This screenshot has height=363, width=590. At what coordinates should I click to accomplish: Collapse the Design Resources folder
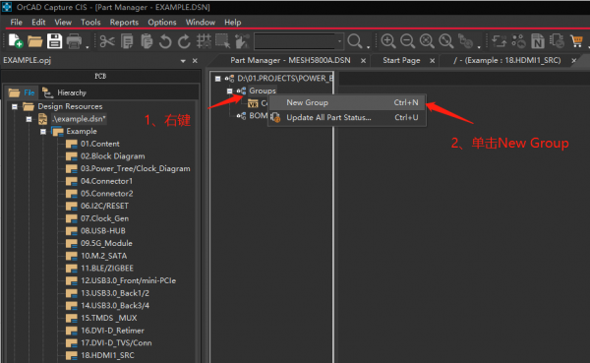(x=15, y=107)
